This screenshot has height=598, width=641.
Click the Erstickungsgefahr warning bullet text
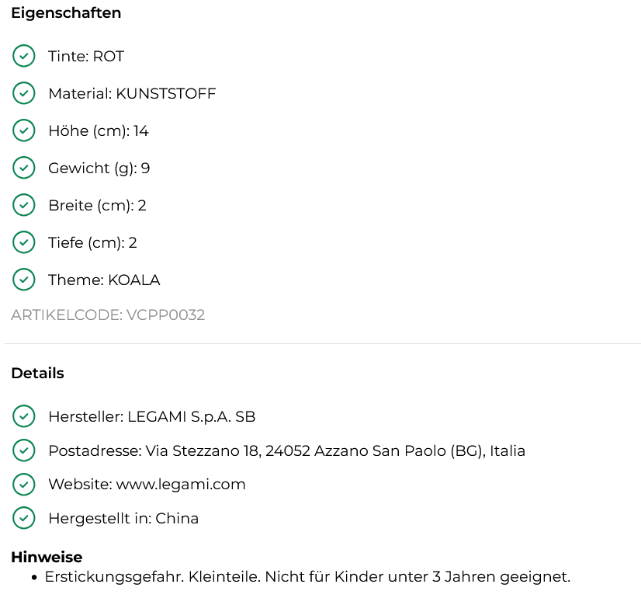[x=307, y=577]
